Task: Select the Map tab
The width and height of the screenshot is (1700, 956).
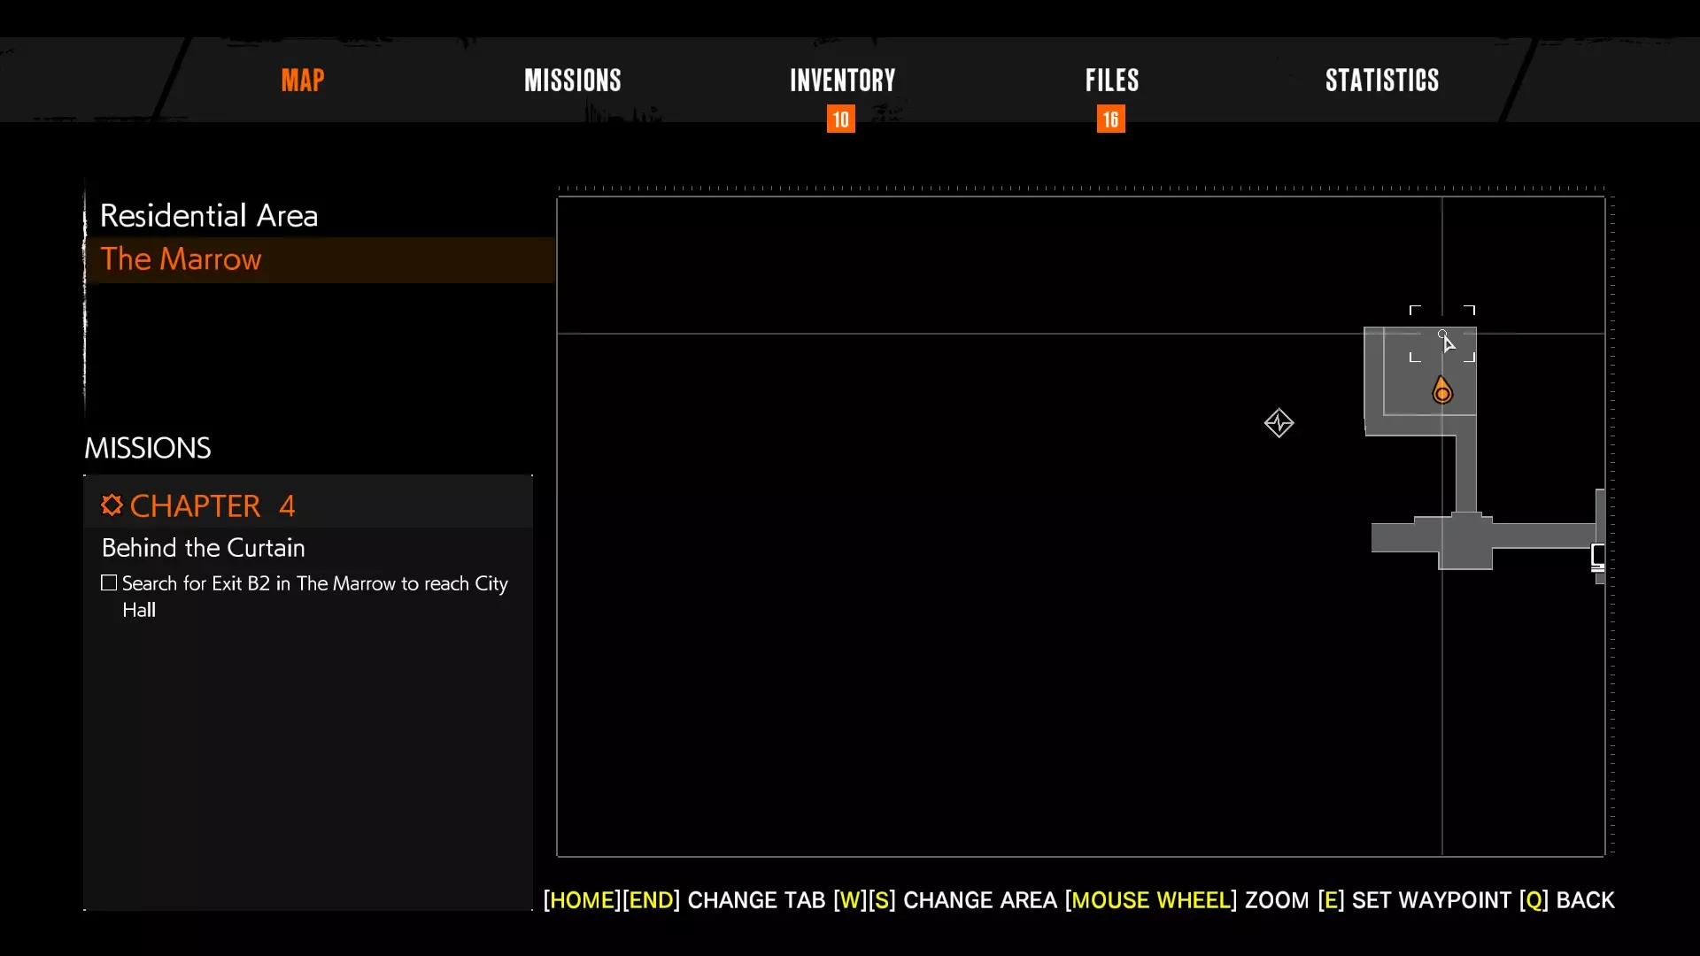Action: pos(303,81)
